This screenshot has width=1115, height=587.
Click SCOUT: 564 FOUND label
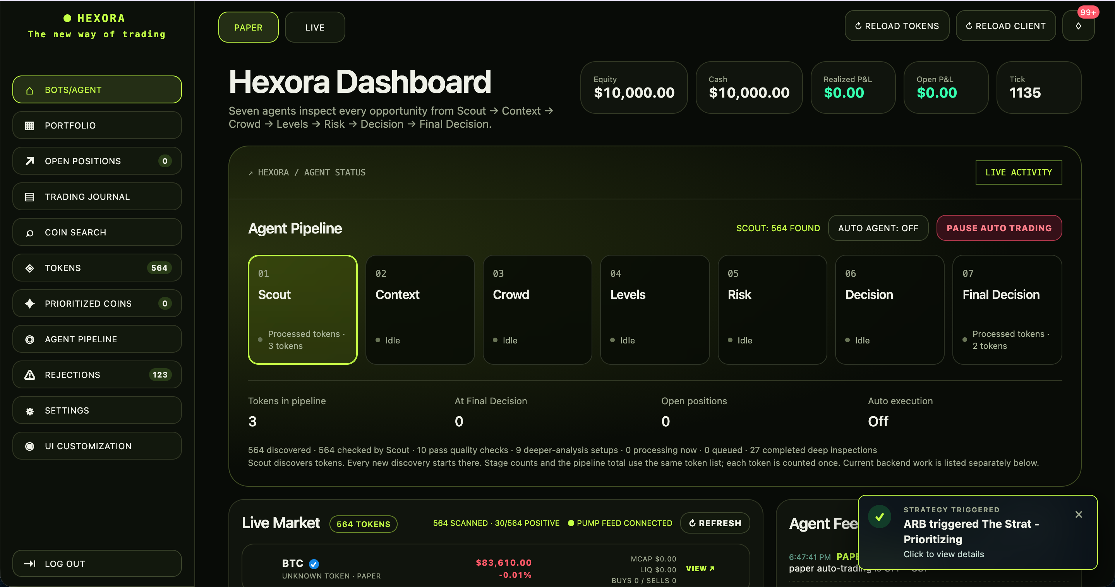[778, 228]
